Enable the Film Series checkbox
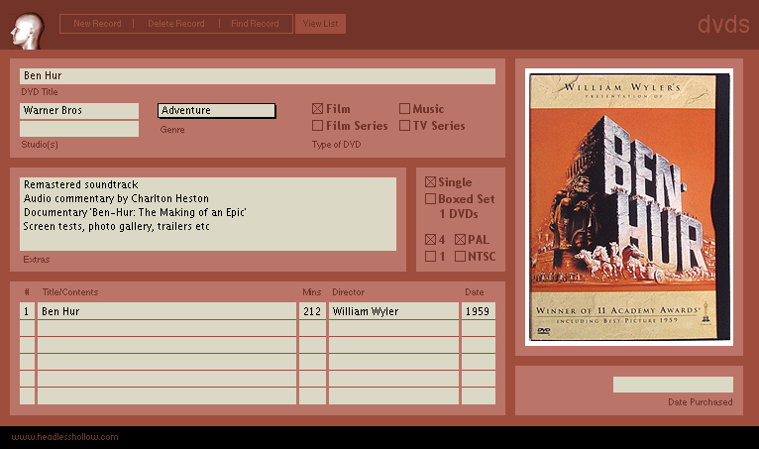759x449 pixels. tap(317, 126)
